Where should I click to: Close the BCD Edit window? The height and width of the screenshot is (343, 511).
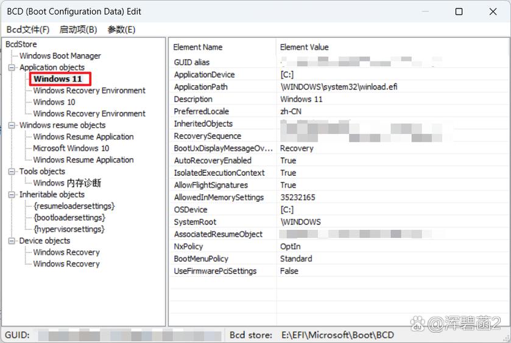493,12
